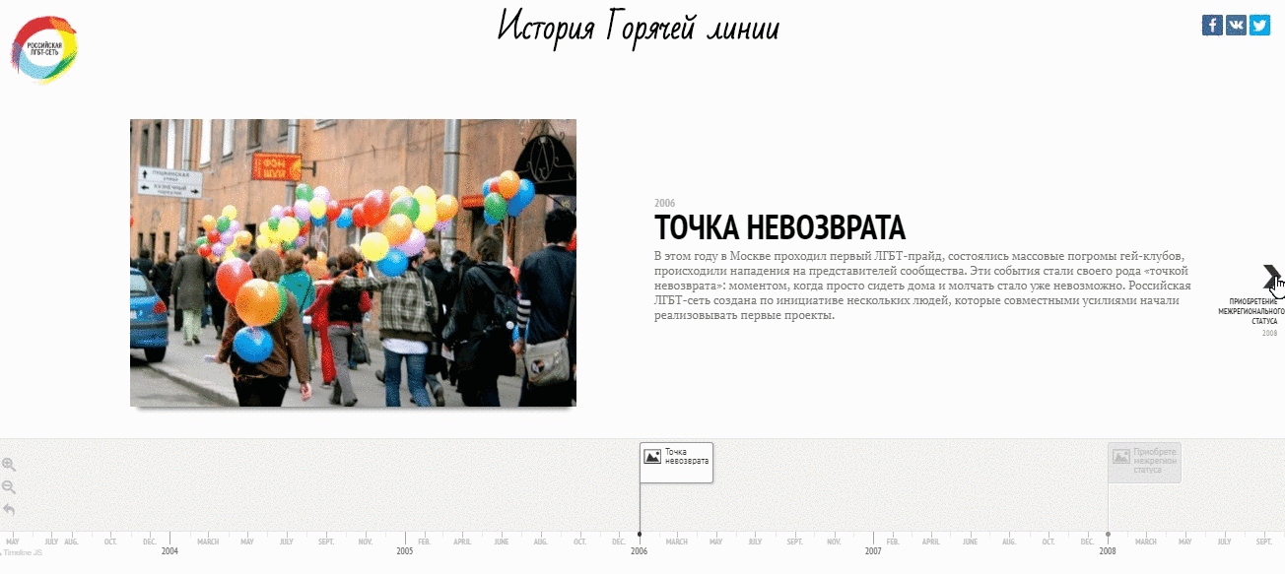Return to the timeline start with back arrow
This screenshot has height=574, width=1285.
[x=9, y=510]
